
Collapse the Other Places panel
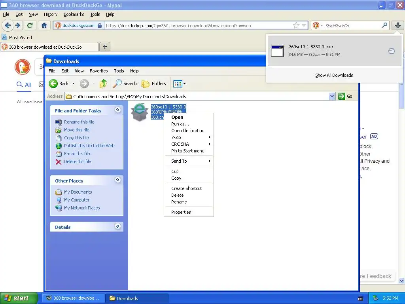coord(117,180)
